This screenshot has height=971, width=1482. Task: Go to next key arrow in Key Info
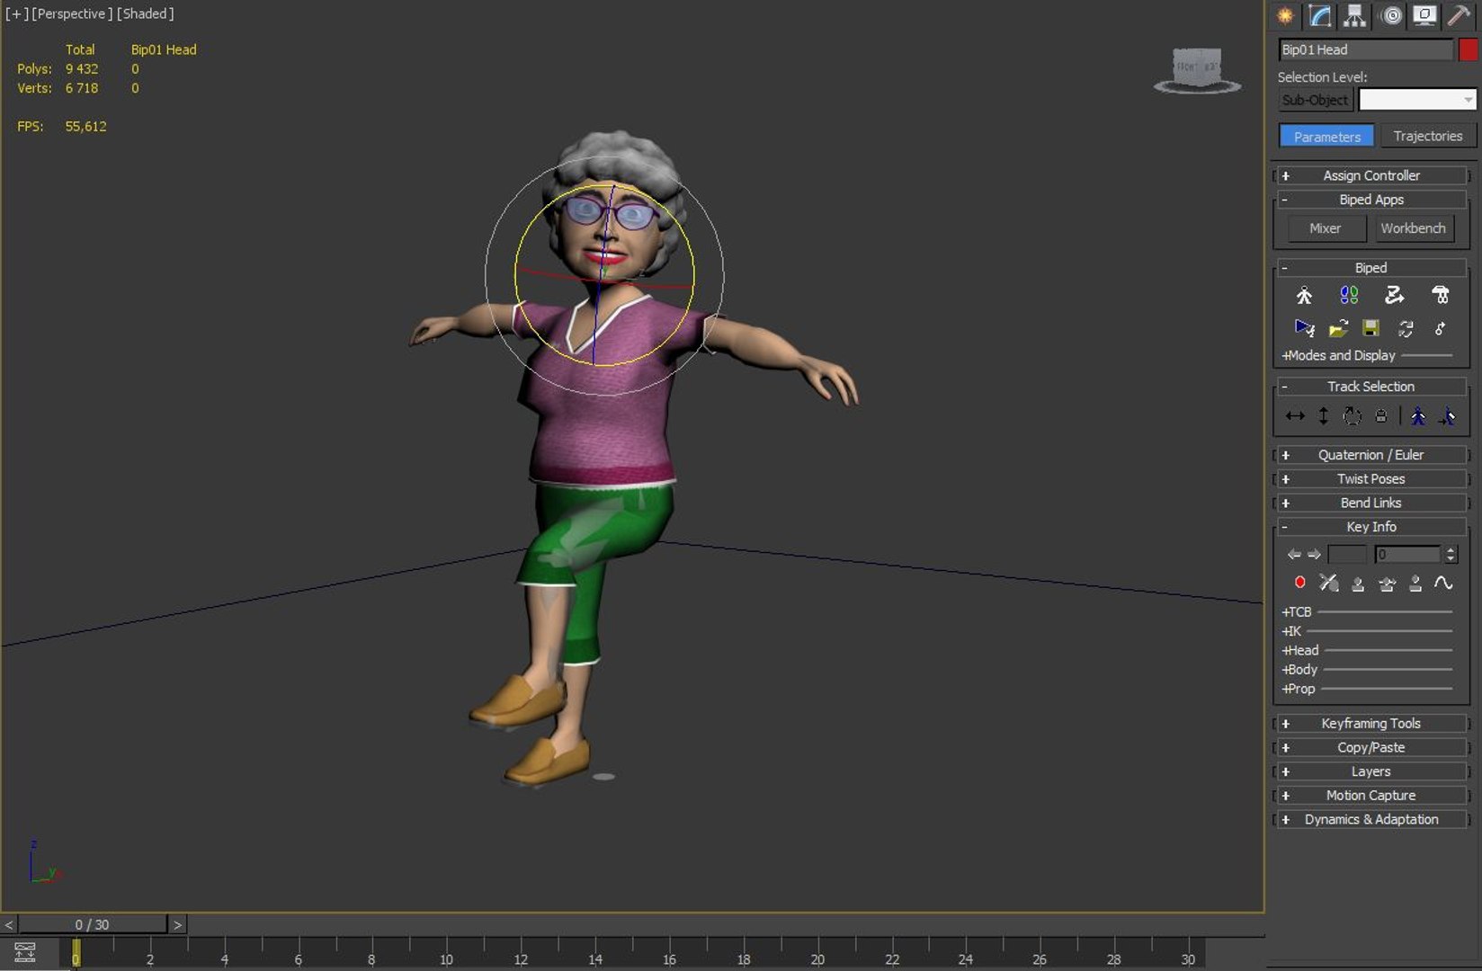coord(1314,554)
